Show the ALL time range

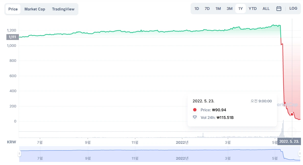266,9
